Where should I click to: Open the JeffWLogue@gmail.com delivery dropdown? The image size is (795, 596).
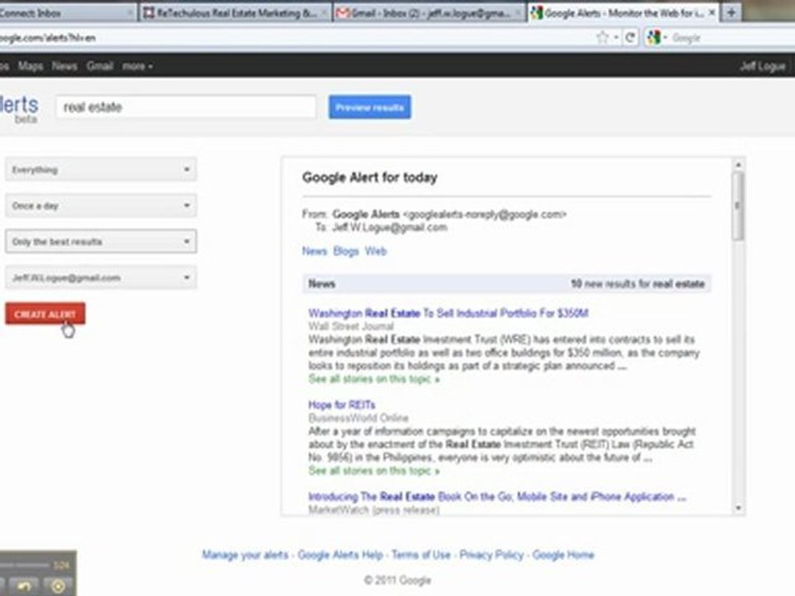pos(101,277)
